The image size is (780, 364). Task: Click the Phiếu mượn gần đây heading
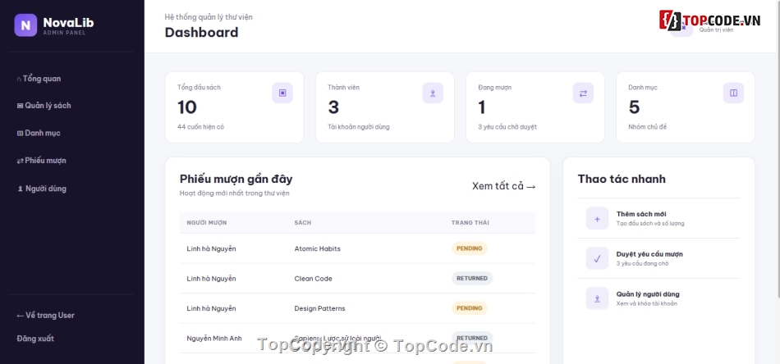tap(236, 180)
